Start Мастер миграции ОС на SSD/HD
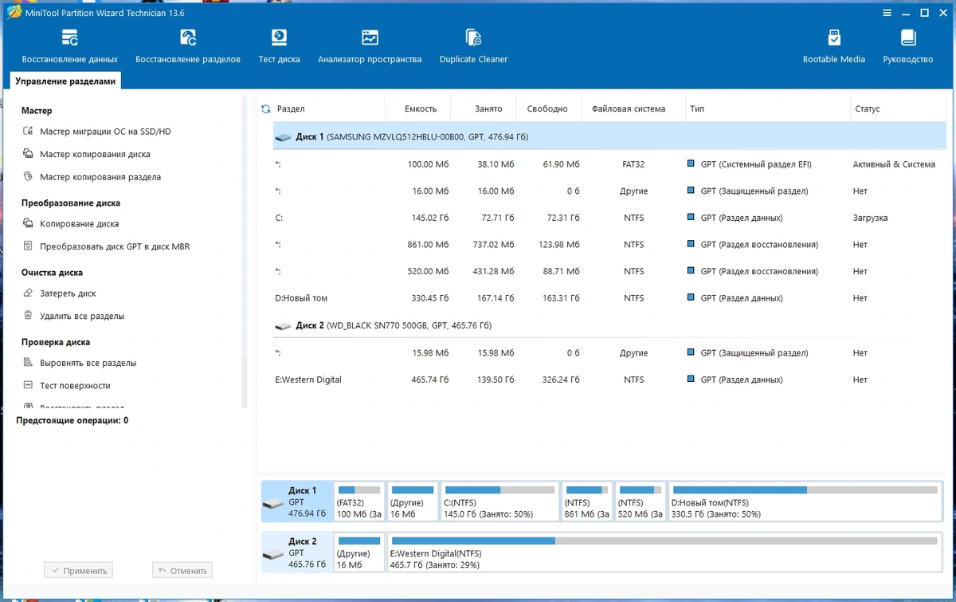The image size is (956, 602). pyautogui.click(x=105, y=132)
